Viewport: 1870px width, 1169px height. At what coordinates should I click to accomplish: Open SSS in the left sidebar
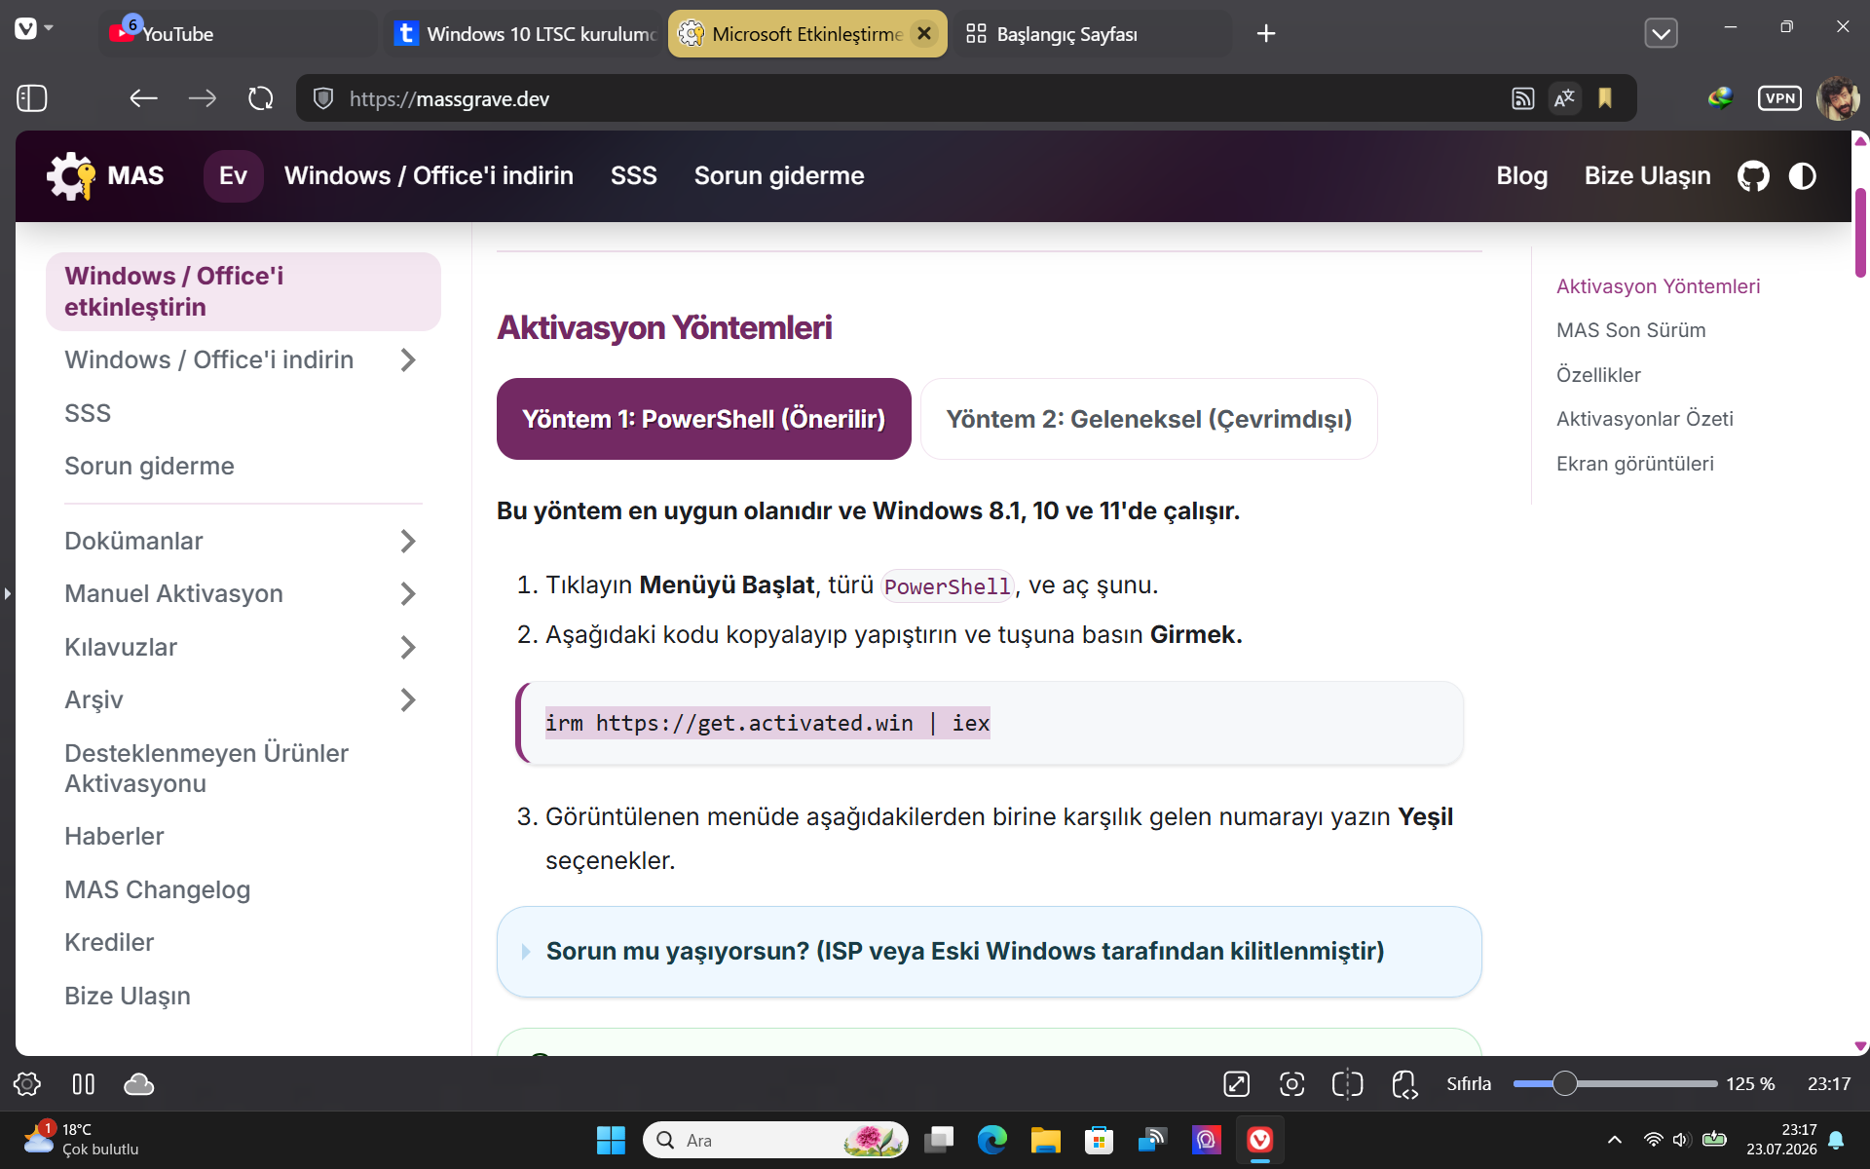tap(88, 413)
